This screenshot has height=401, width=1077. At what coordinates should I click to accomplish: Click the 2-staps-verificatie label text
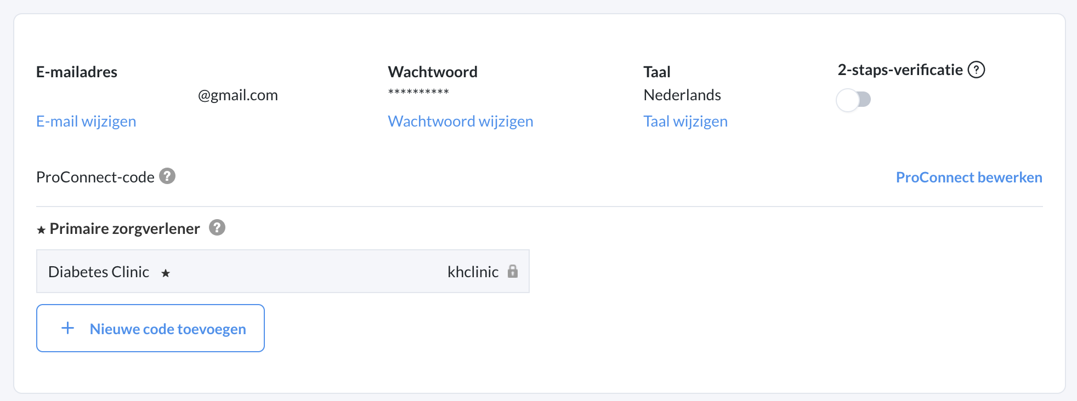click(900, 70)
